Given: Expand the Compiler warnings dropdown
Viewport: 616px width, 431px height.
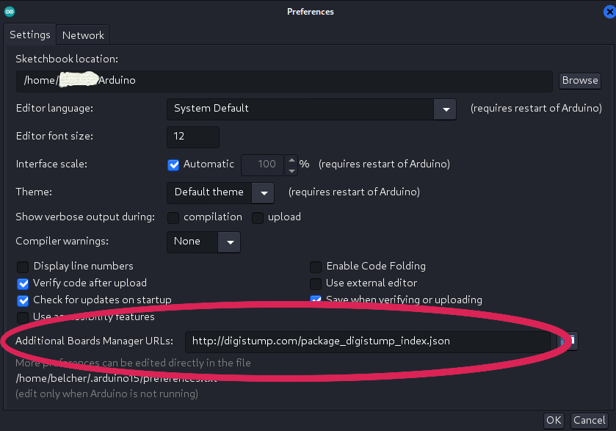Looking at the screenshot, I should (x=229, y=242).
